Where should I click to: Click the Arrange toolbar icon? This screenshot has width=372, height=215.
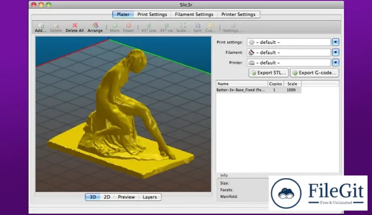pyautogui.click(x=95, y=28)
